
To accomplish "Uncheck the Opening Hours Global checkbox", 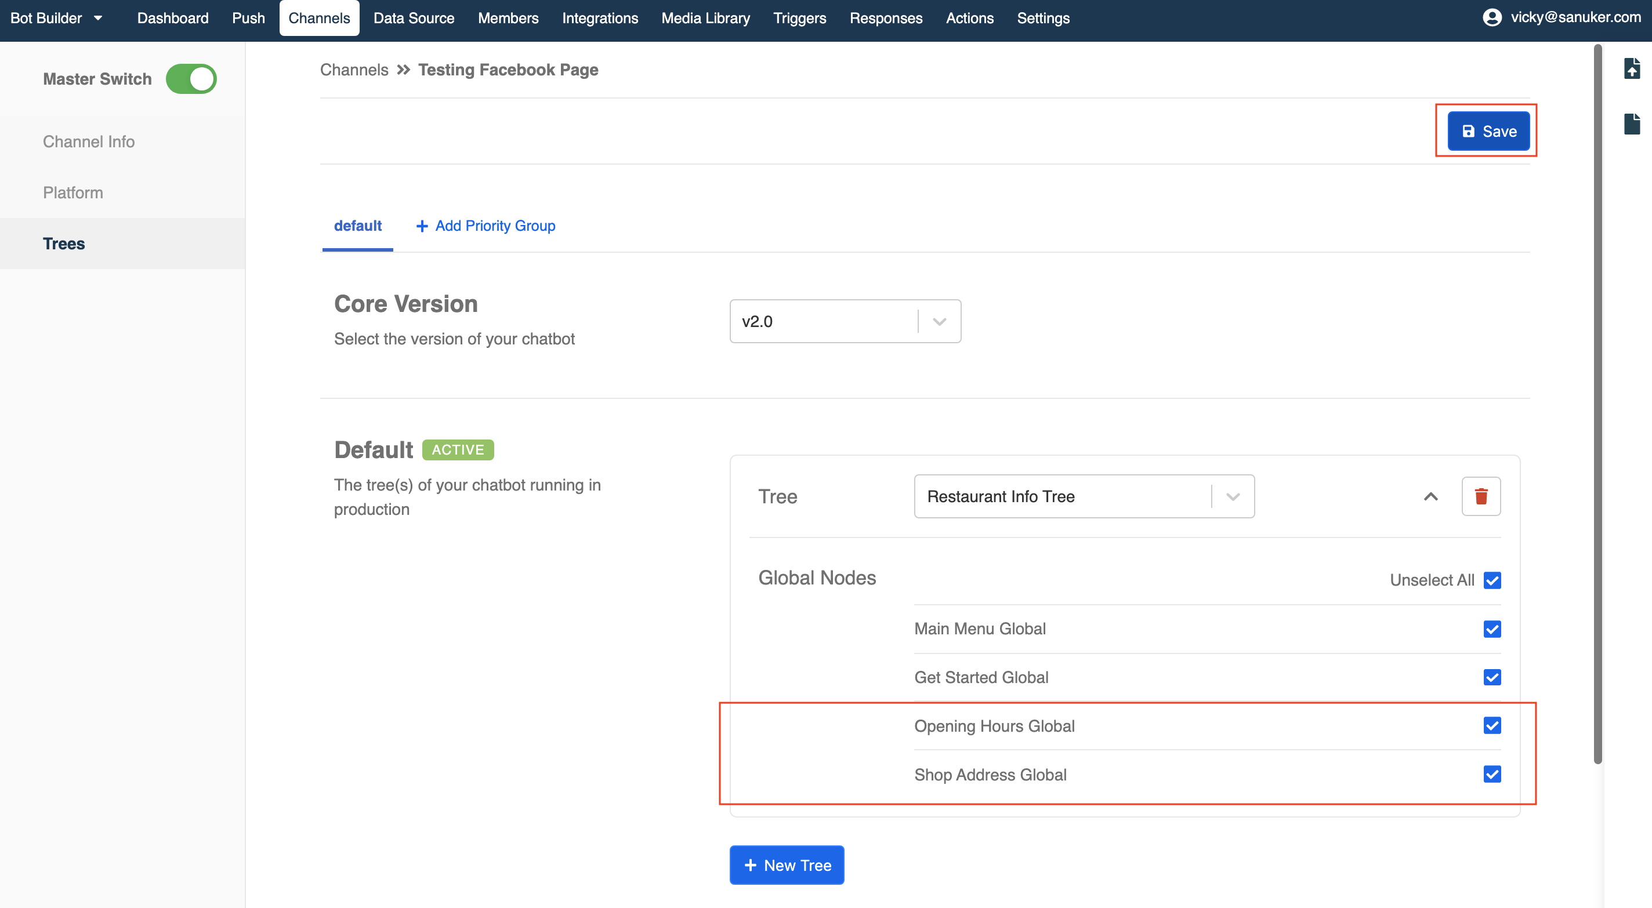I will 1492,725.
